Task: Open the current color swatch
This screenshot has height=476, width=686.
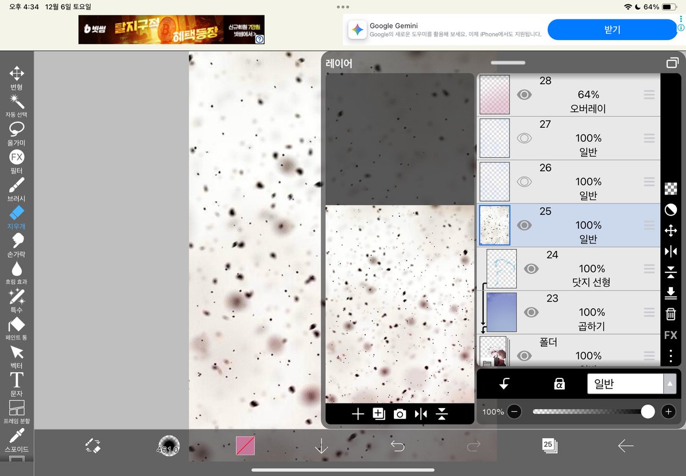Action: [245, 446]
